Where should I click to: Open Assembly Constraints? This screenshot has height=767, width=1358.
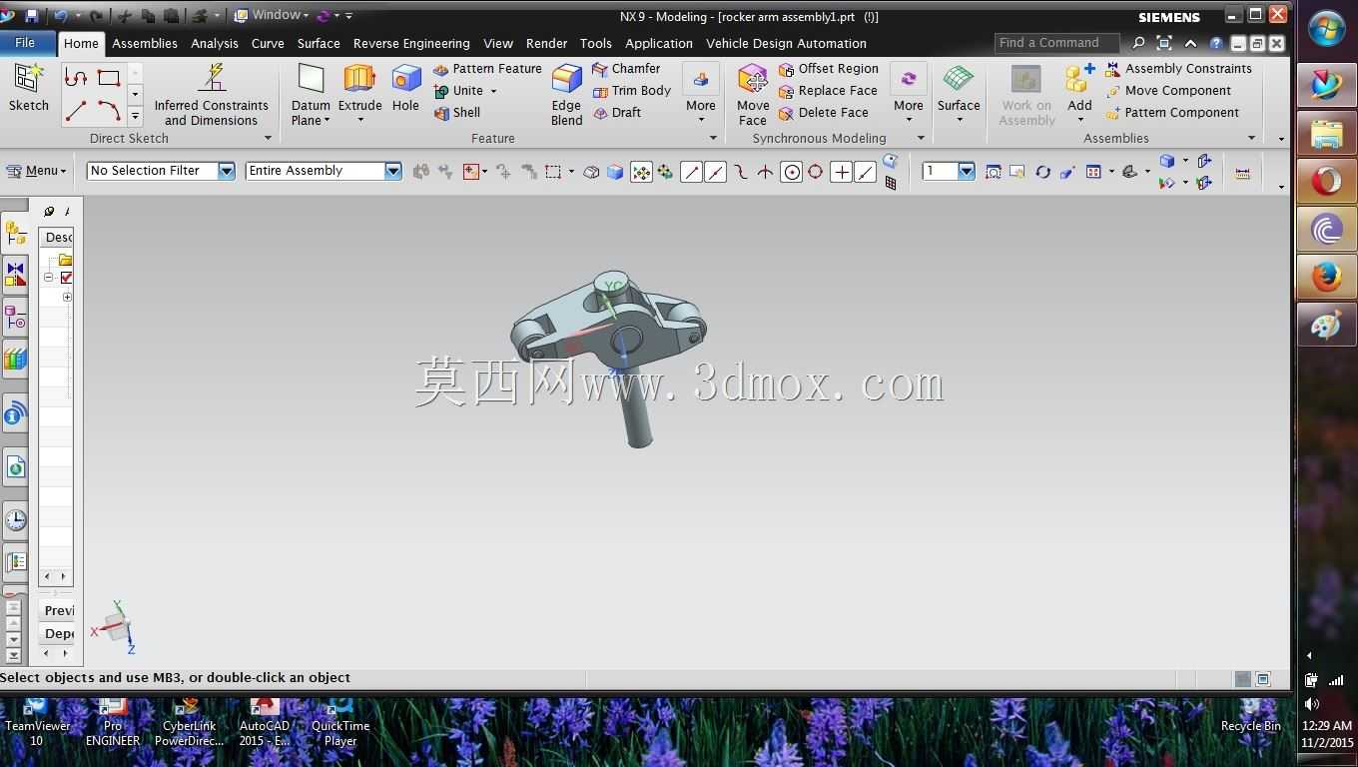point(1178,69)
